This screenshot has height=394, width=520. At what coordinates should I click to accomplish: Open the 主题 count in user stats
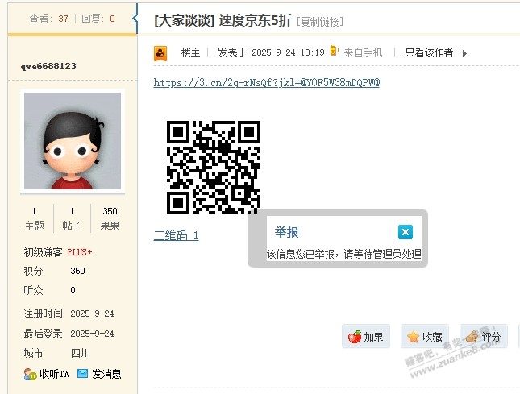coord(34,218)
